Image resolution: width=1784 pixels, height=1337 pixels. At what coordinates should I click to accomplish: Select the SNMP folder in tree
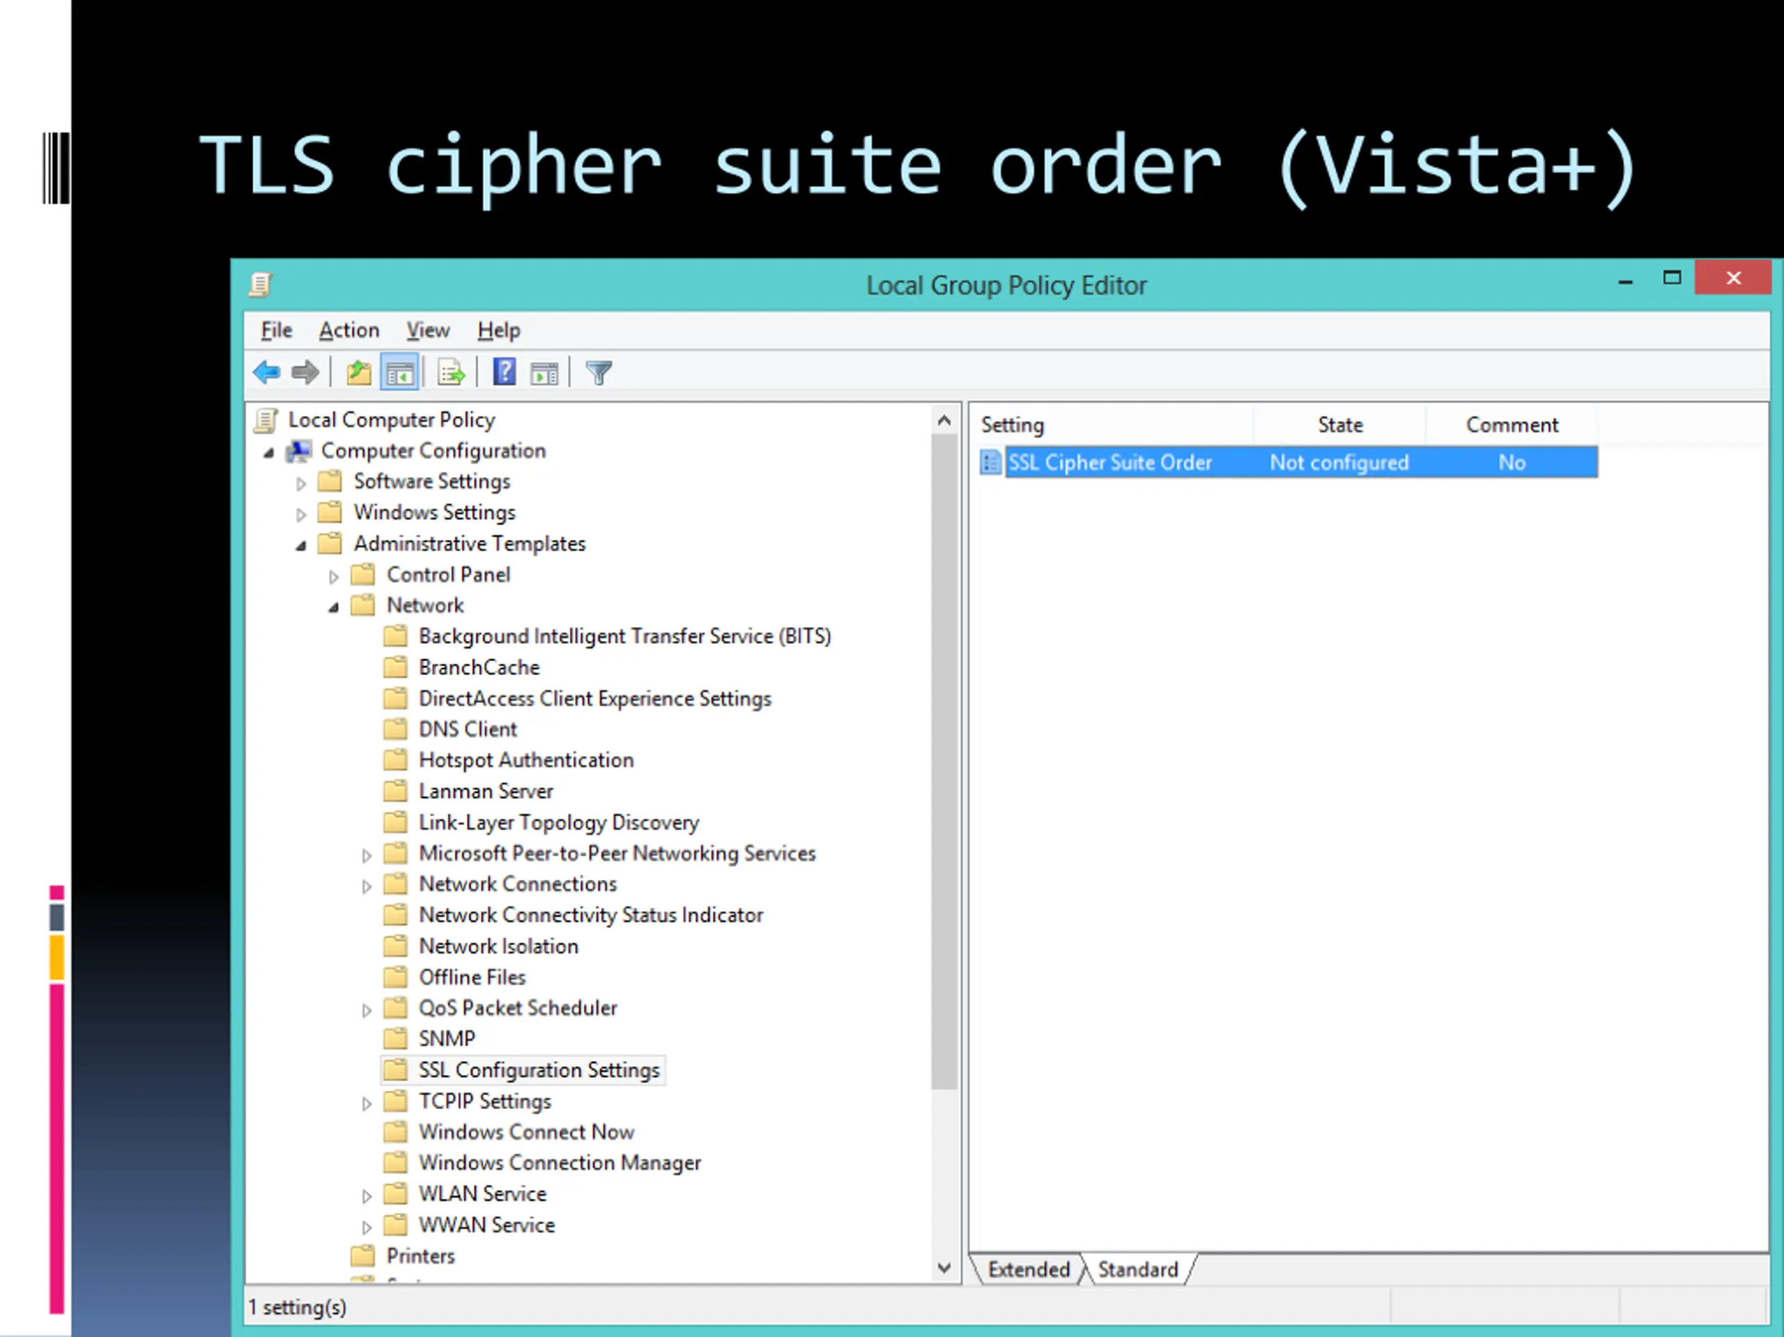[447, 1039]
